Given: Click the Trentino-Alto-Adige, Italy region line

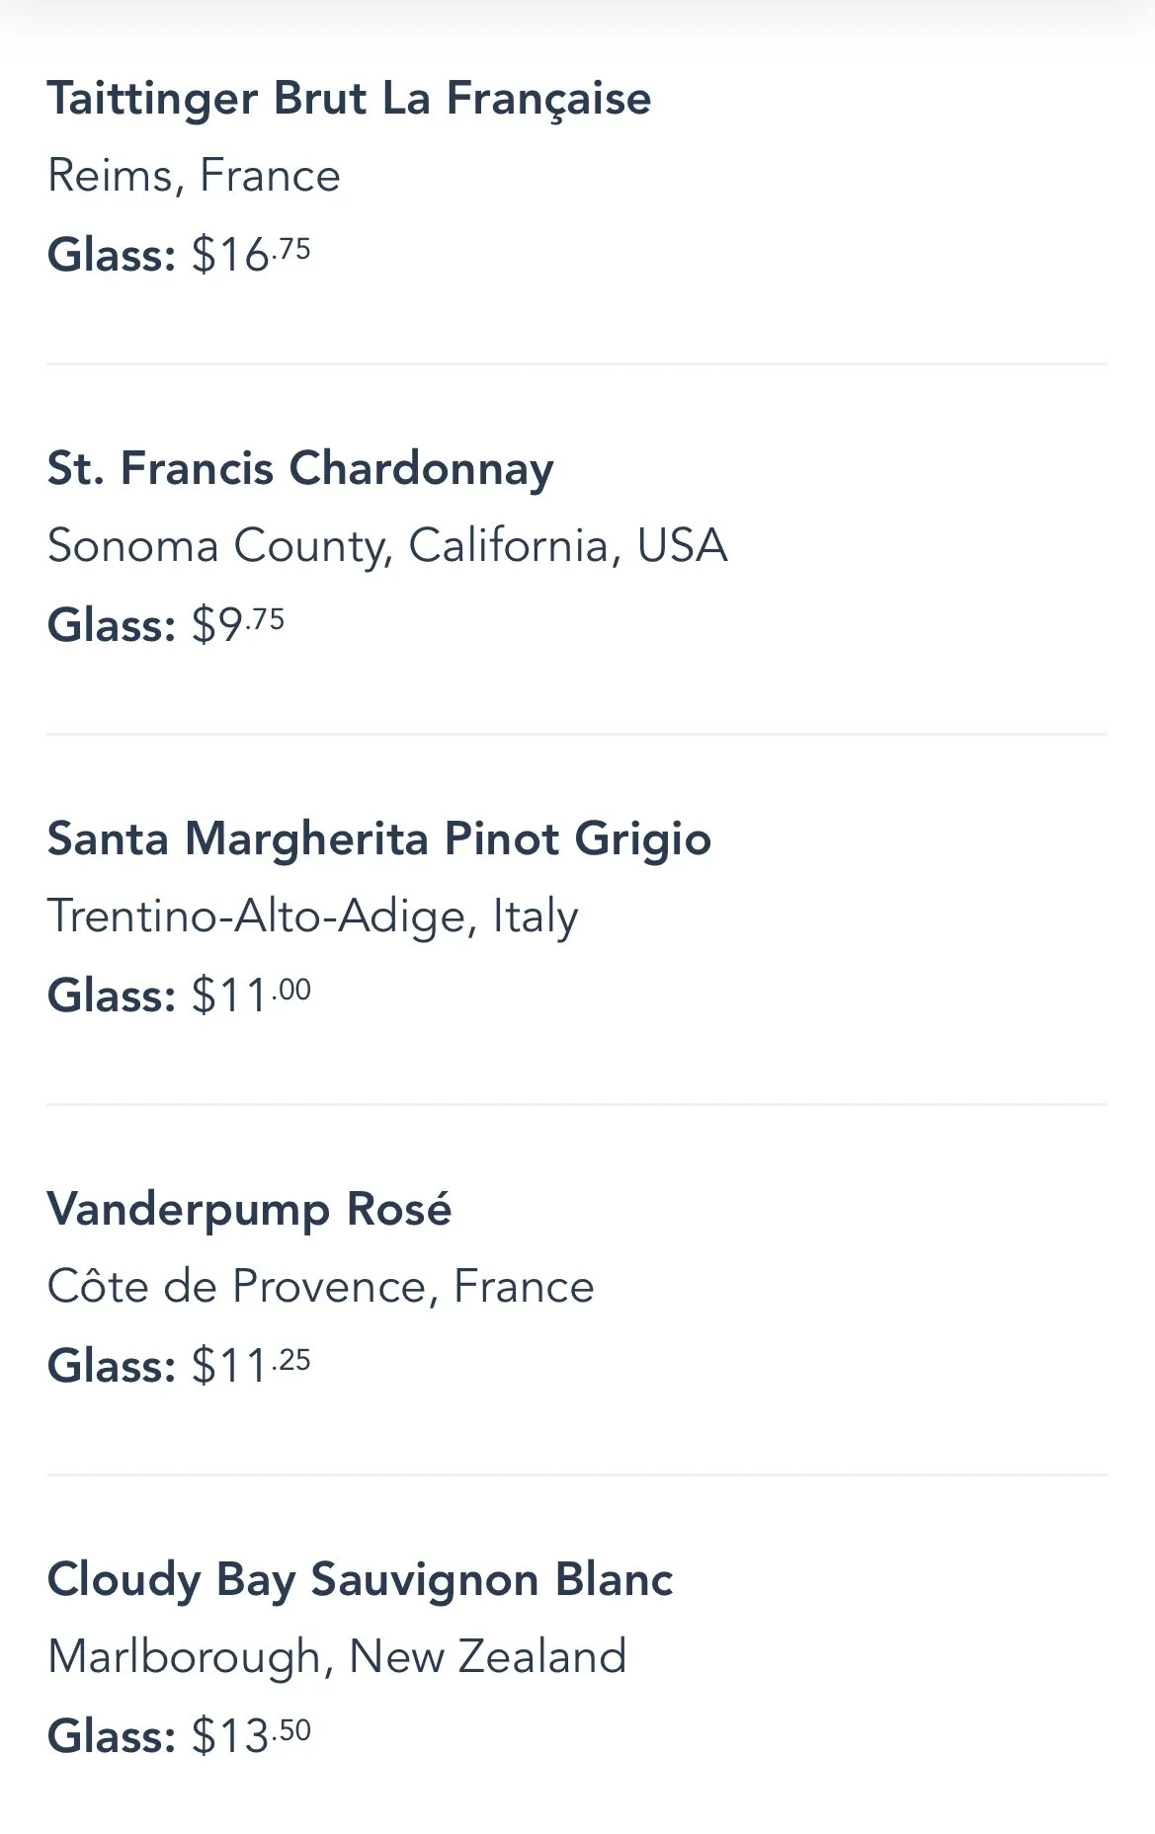Looking at the screenshot, I should [x=312, y=916].
